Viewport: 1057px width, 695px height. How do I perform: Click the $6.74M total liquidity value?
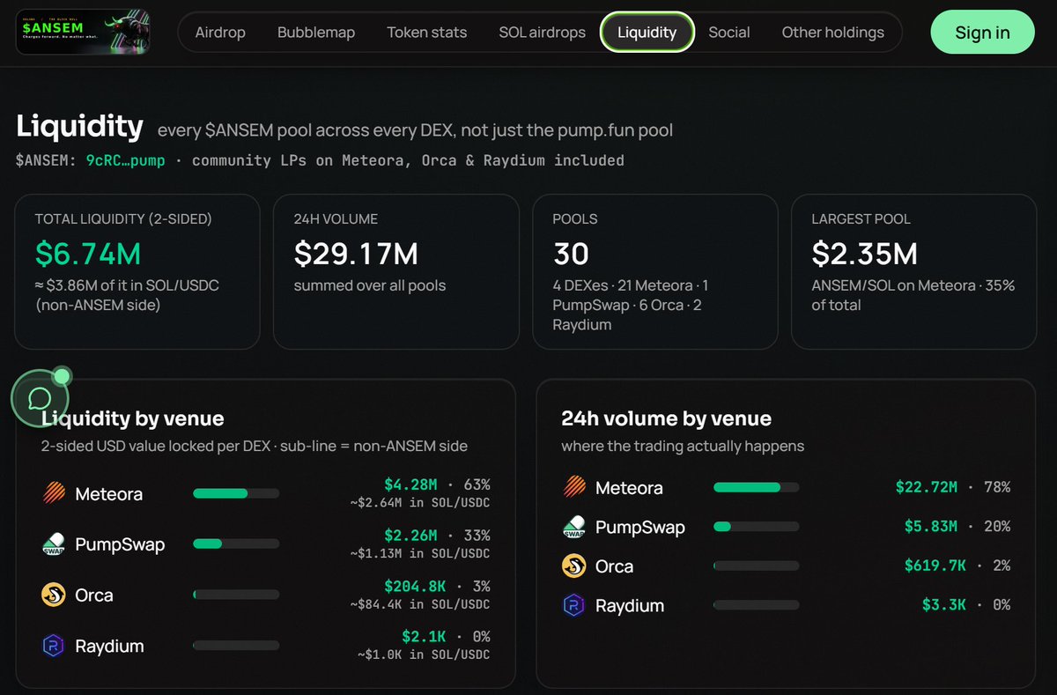pos(88,255)
